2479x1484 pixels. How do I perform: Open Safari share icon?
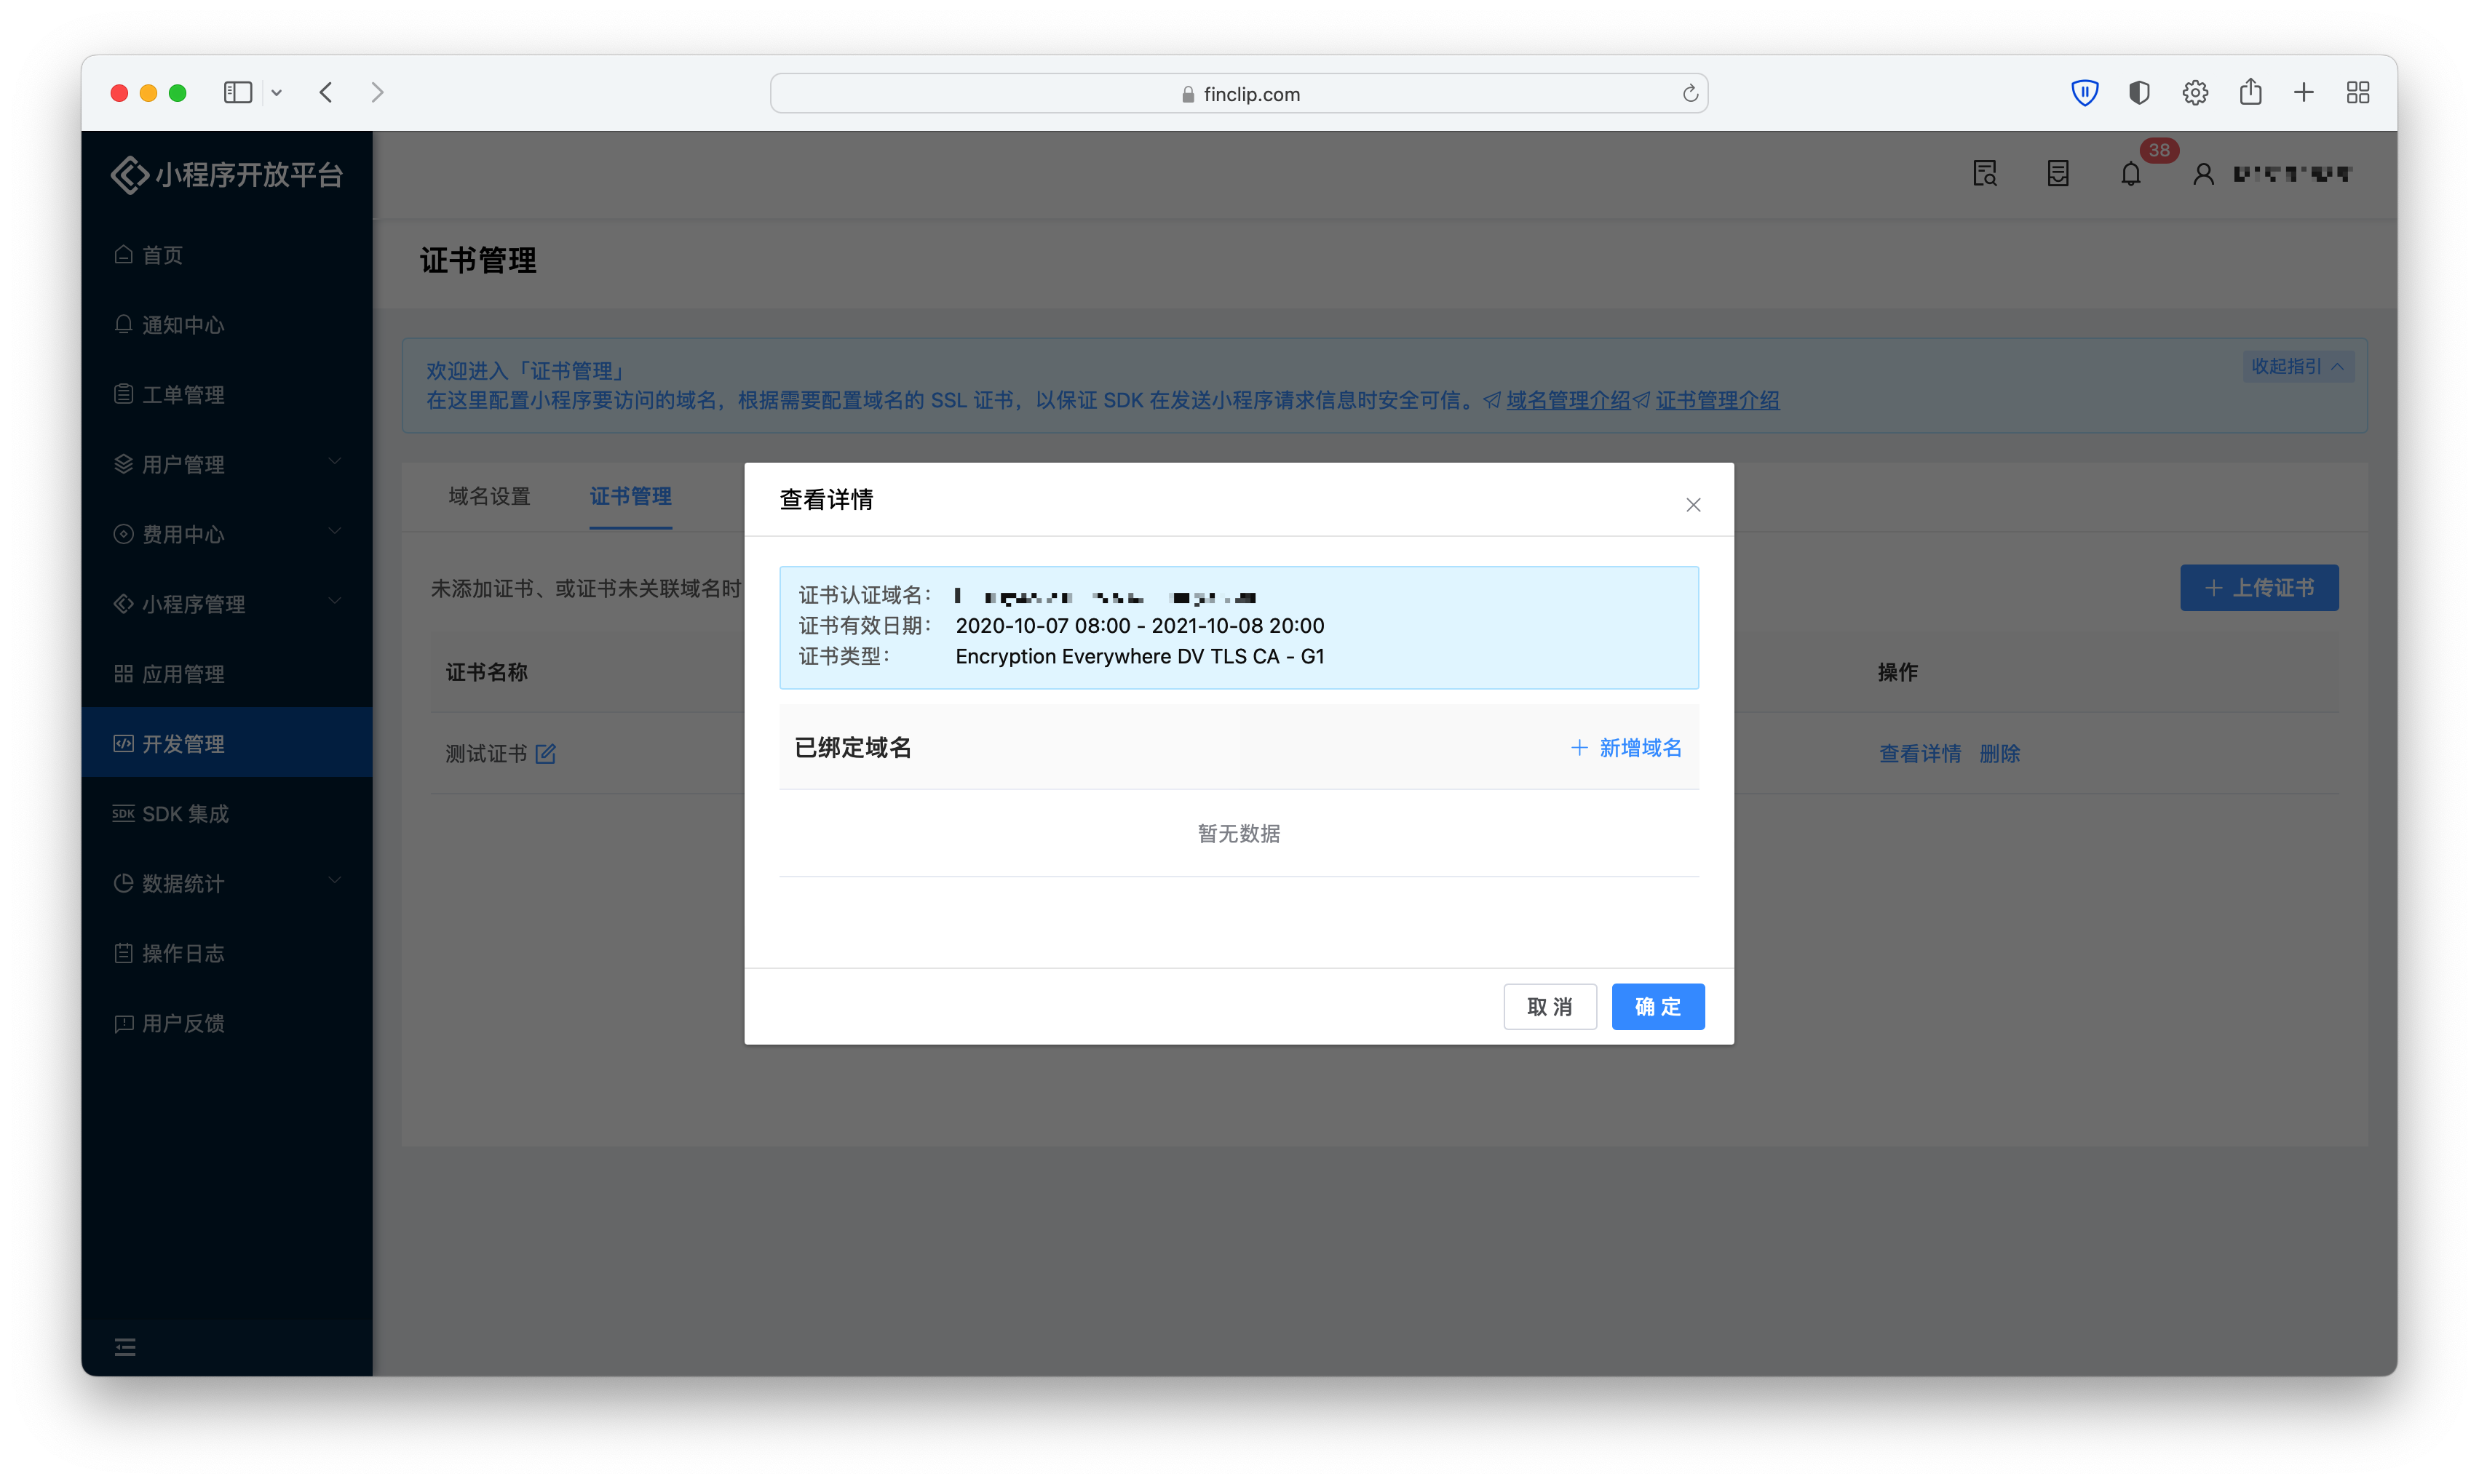point(2250,93)
